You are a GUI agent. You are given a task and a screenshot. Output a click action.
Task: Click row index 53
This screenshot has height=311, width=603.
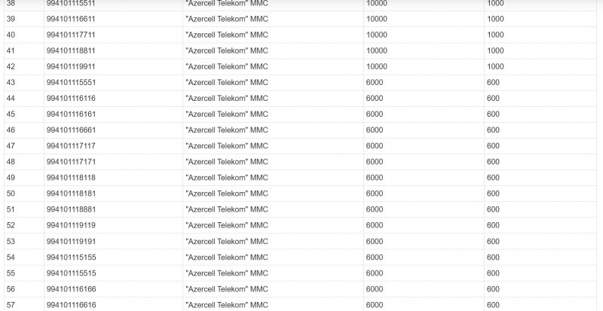11,242
